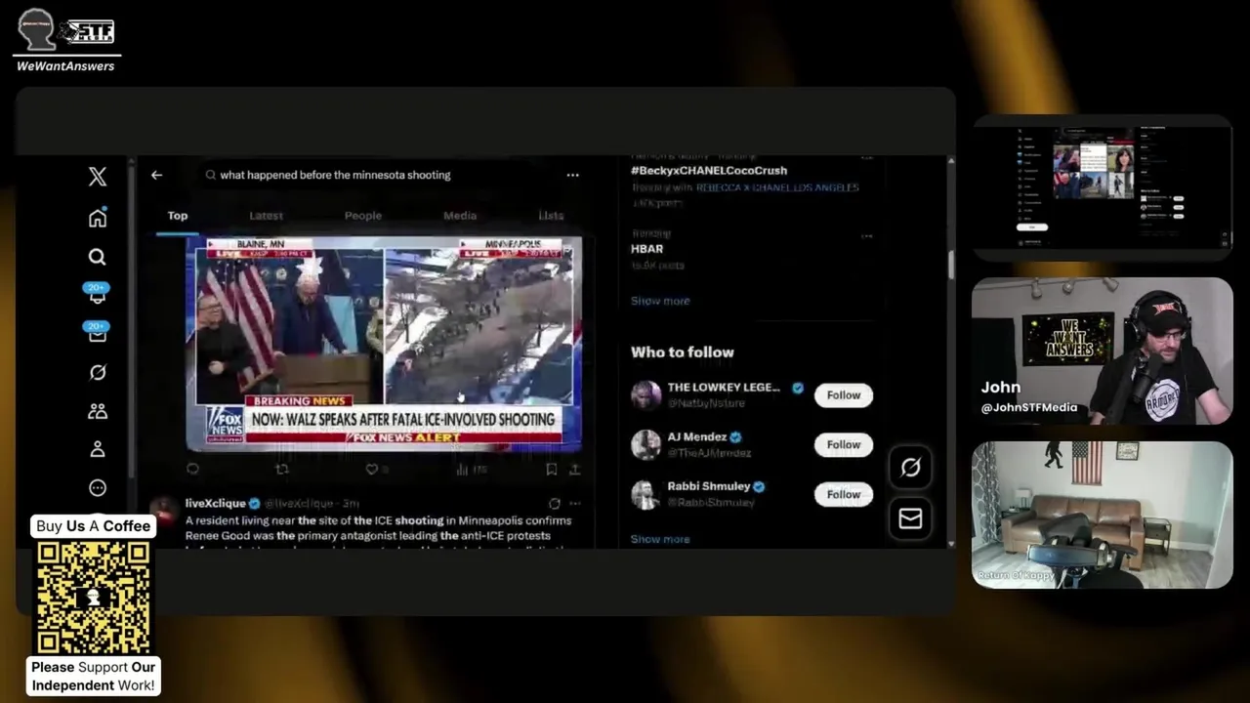This screenshot has width=1250, height=703.
Task: Open Rabbi Shmuley profile name
Action: (709, 486)
